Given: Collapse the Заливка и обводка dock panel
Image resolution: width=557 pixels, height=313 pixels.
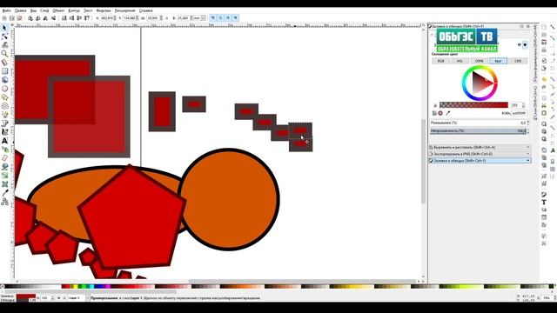Looking at the screenshot, I should tap(480, 161).
